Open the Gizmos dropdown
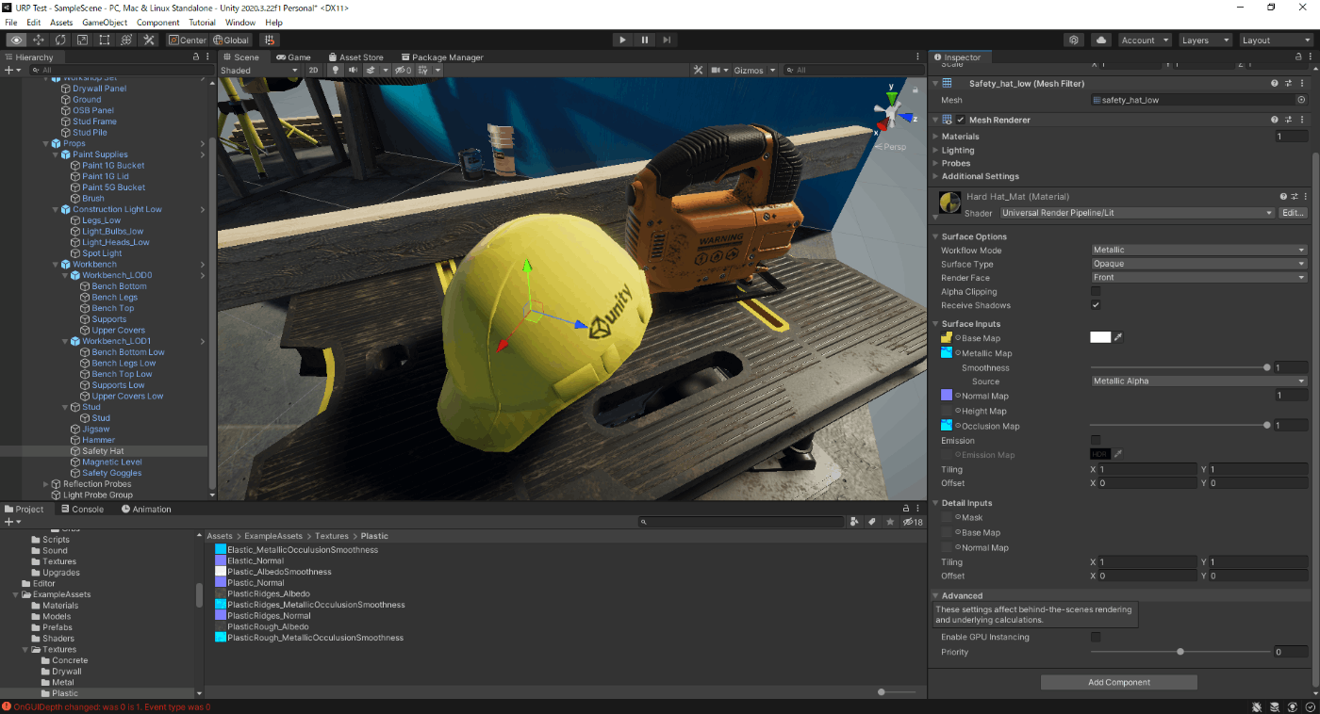Screen dimensions: 1320x714 755,70
